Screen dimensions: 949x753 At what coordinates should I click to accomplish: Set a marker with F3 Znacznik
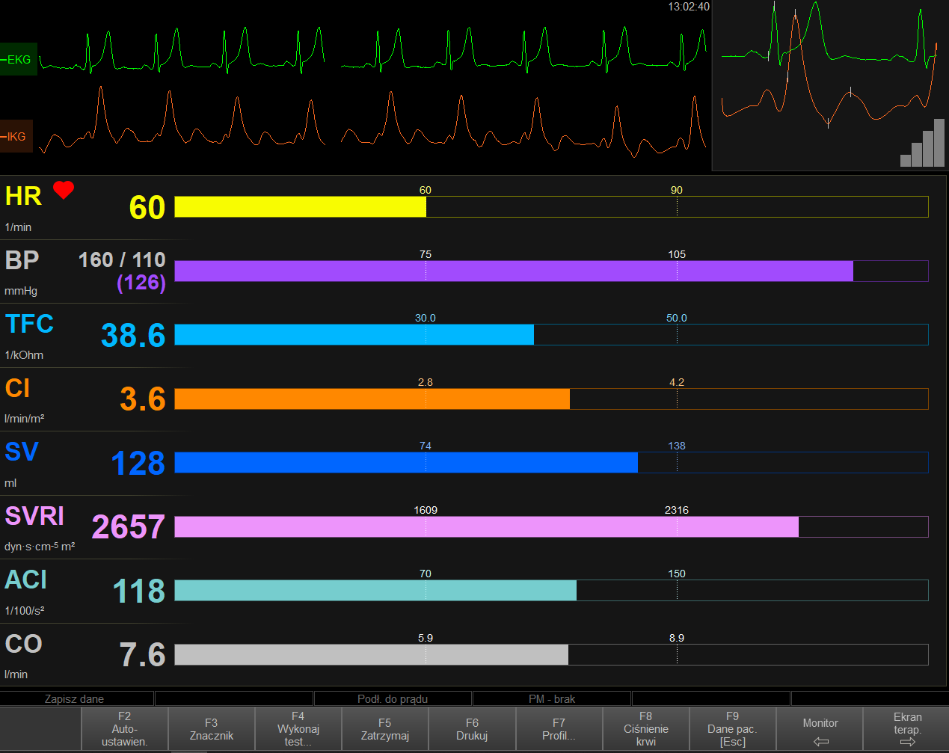pos(211,728)
